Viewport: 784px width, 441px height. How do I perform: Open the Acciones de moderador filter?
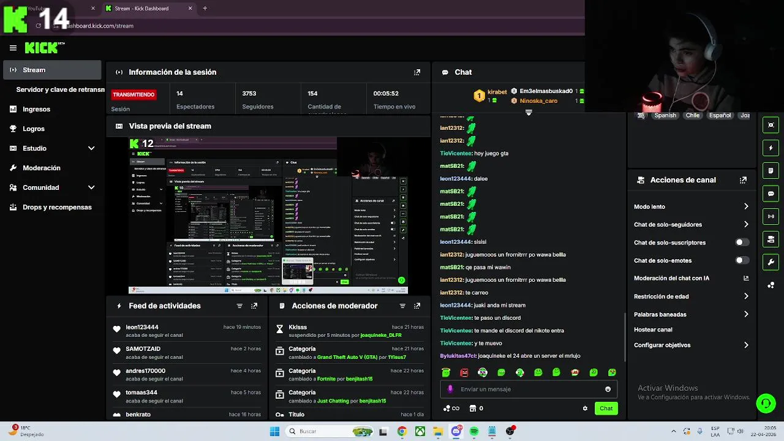coord(402,306)
